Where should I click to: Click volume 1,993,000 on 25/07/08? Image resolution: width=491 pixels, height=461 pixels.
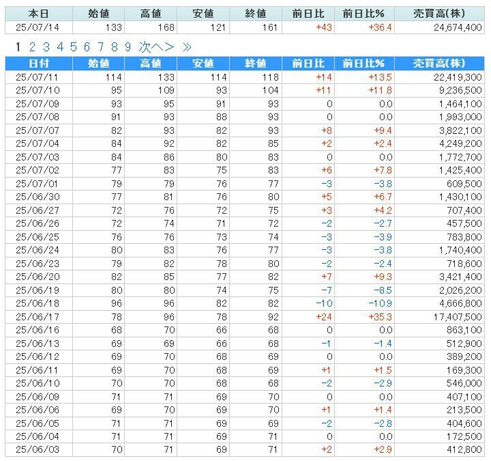point(460,117)
